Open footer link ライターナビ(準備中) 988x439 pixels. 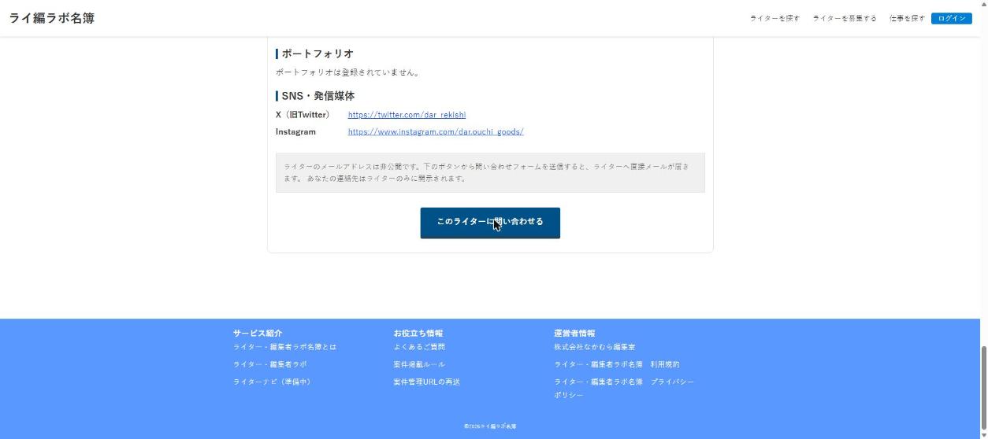[273, 382]
